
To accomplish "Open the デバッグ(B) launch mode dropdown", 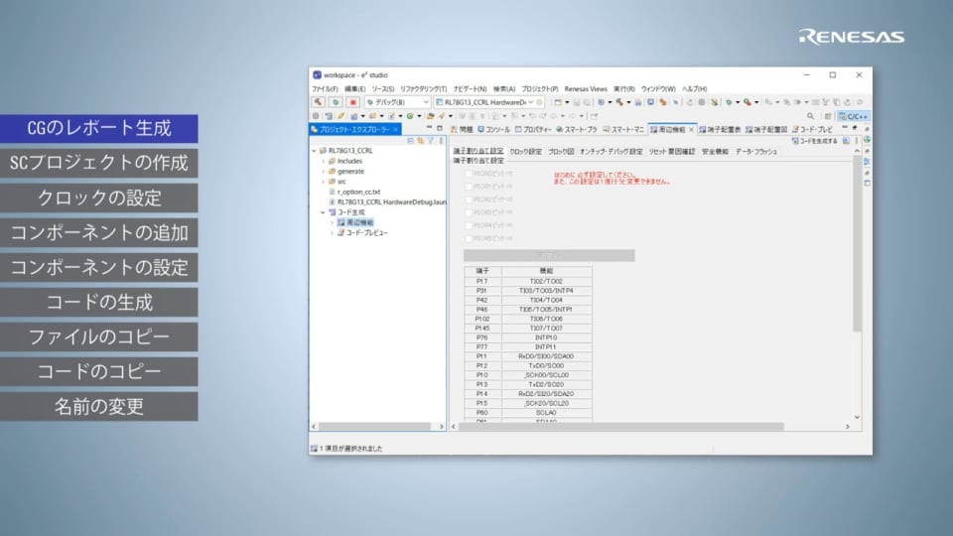I will pos(397,102).
